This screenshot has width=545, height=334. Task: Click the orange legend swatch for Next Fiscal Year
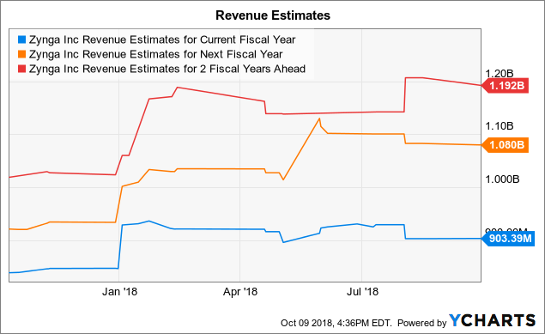(22, 54)
